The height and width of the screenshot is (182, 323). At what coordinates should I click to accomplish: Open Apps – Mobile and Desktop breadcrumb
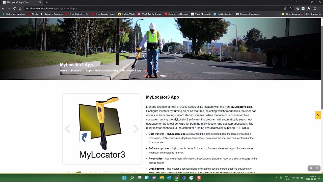pos(102,71)
